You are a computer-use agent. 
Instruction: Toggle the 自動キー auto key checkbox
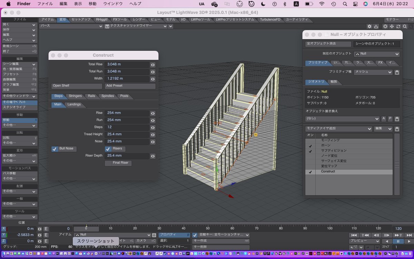195,235
